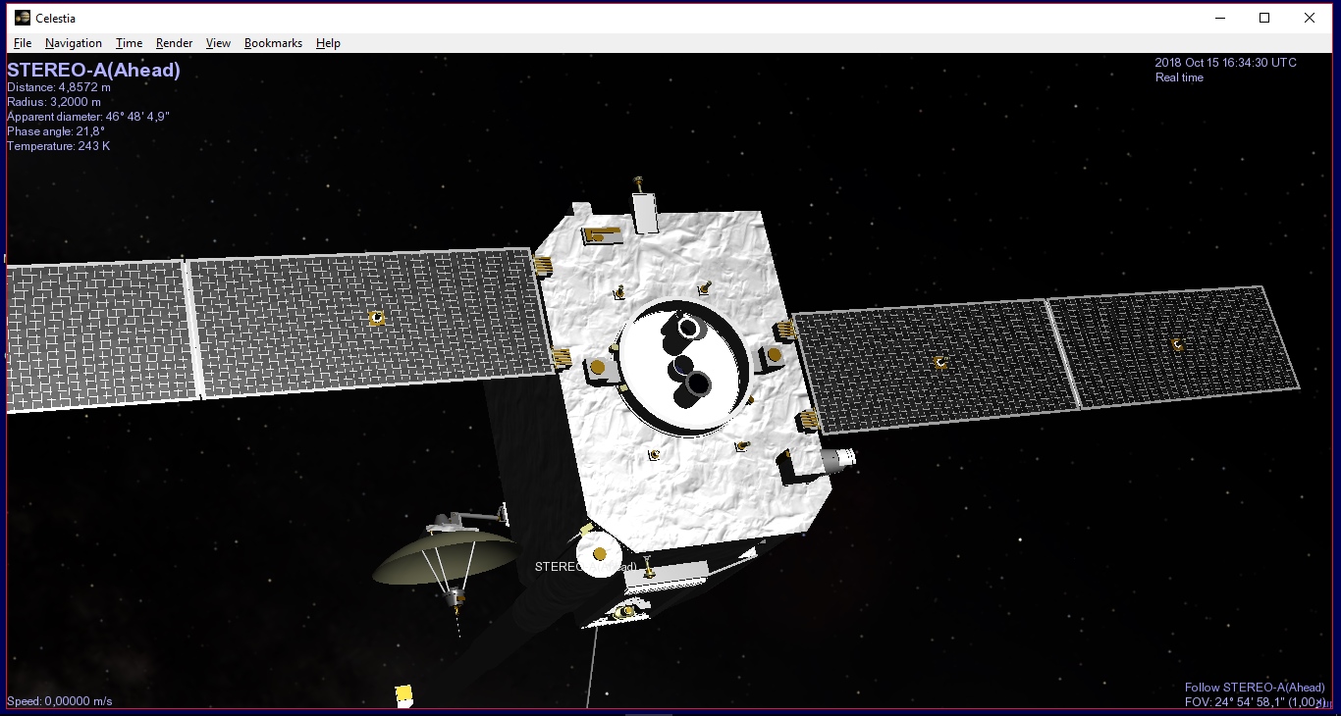Click the left solar panel array
The width and height of the screenshot is (1341, 716).
tap(280, 332)
